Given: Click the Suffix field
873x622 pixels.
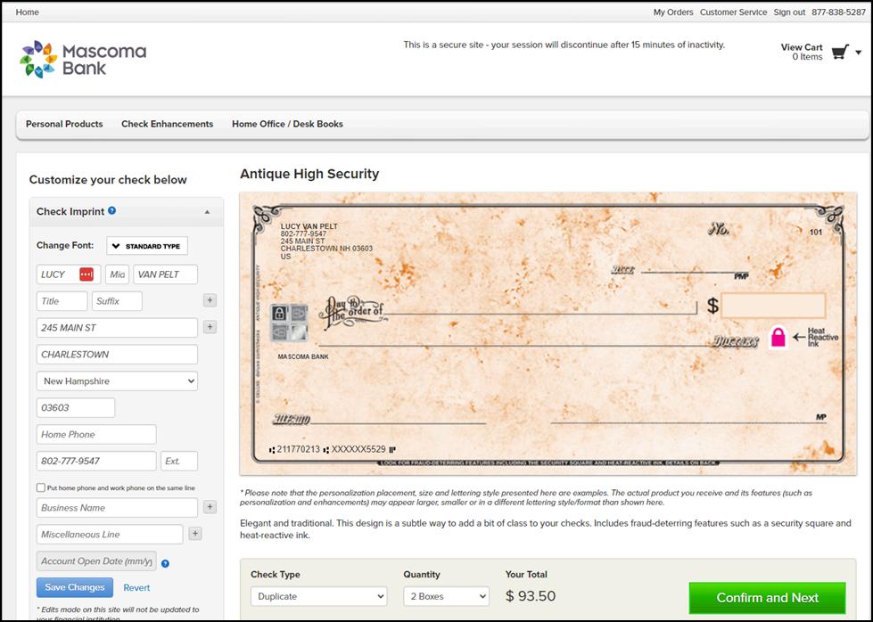Looking at the screenshot, I should [x=117, y=301].
